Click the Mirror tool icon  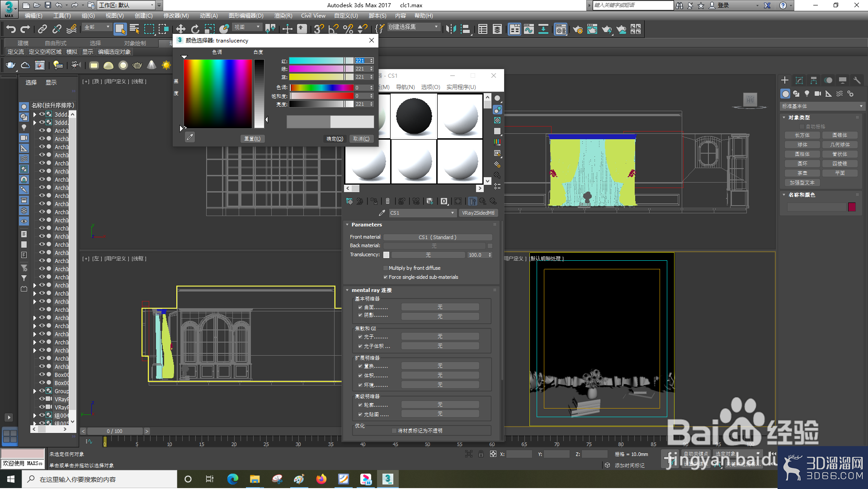[451, 29]
